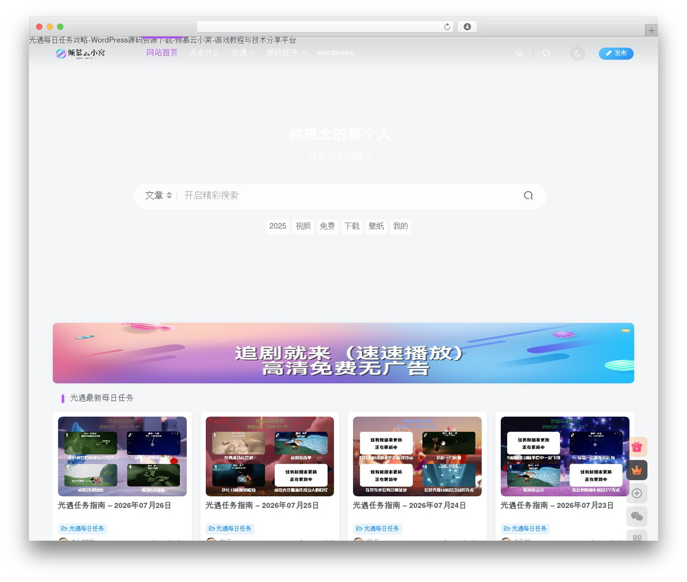Click 光遇每日任务 tag under 07月23日 post

click(x=525, y=529)
